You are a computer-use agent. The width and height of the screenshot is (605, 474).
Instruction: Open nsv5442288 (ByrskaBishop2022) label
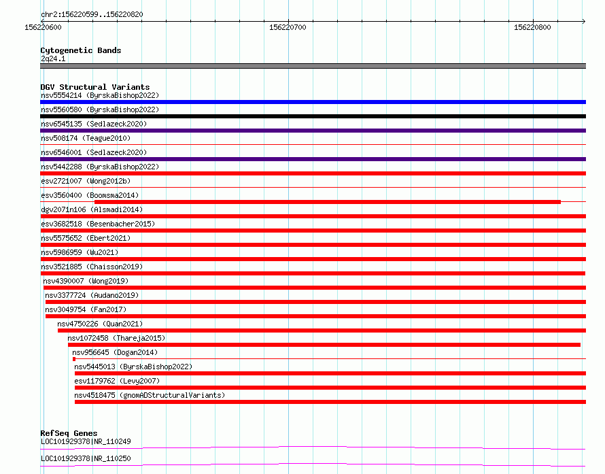[100, 167]
